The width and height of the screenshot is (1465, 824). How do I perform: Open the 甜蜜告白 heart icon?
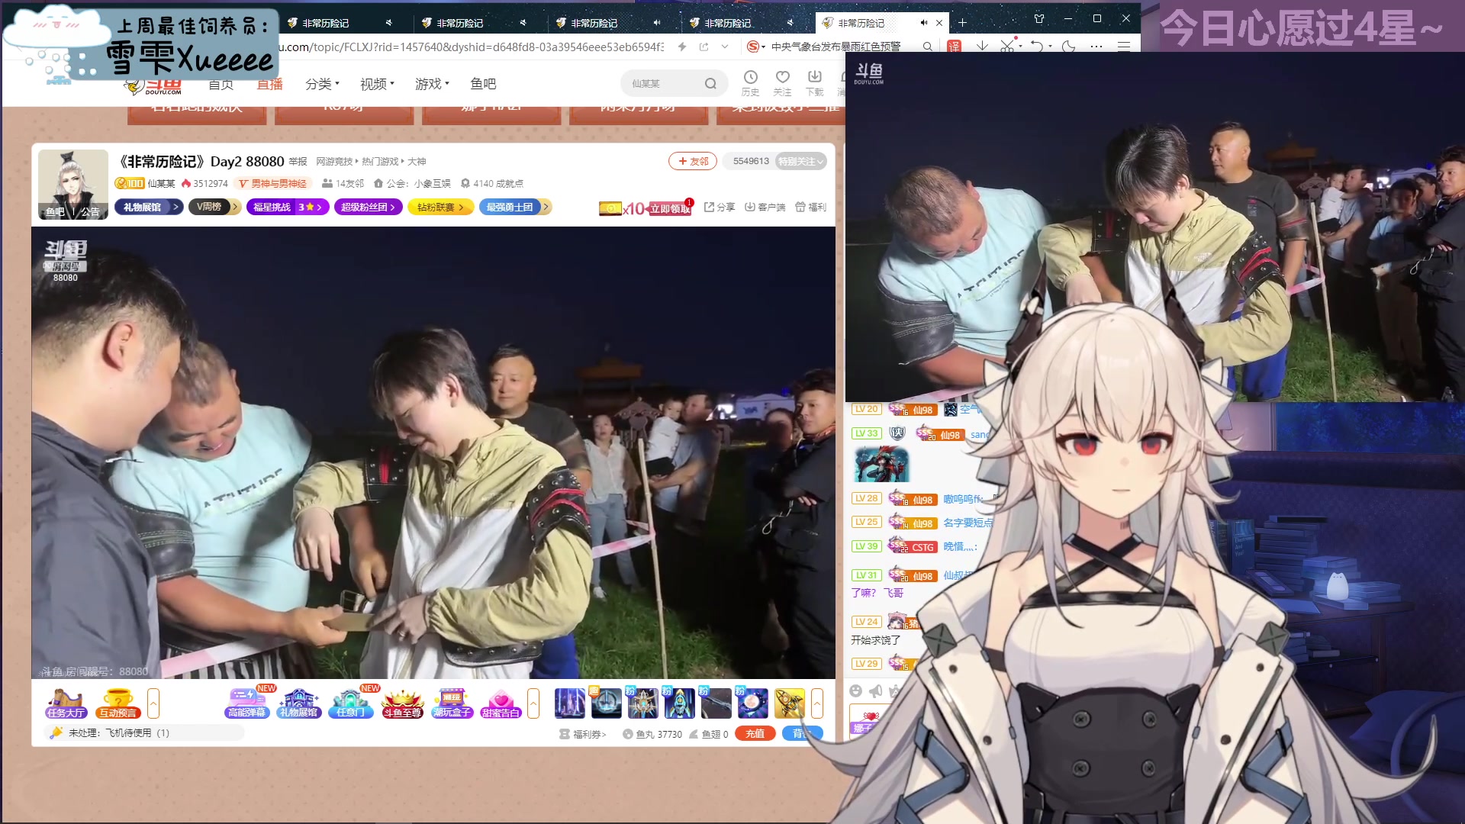coord(501,703)
